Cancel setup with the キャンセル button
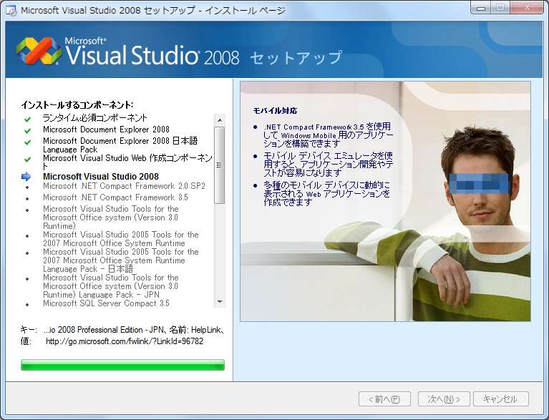 click(x=500, y=399)
